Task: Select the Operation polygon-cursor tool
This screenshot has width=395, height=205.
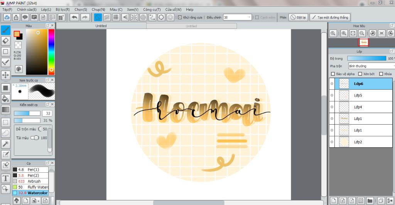Action: click(x=5, y=189)
